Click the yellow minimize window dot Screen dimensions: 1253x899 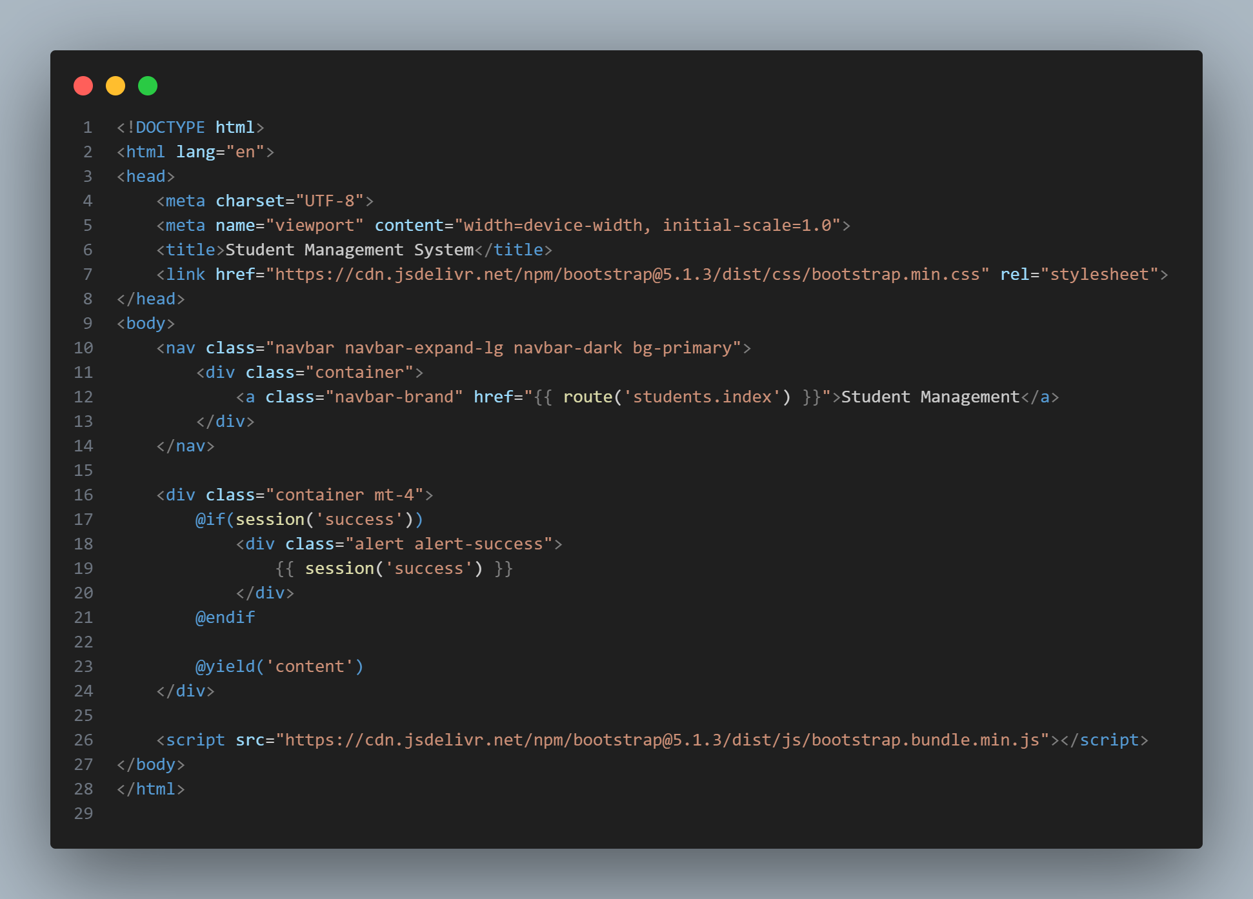(x=115, y=86)
